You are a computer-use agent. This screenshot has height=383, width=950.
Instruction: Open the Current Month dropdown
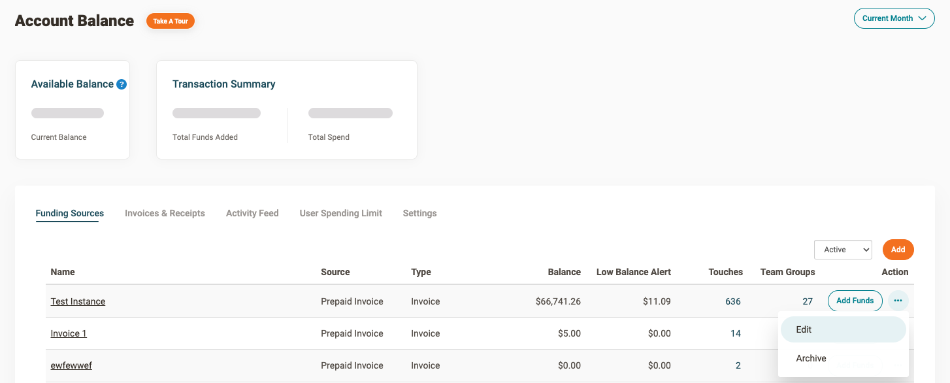point(893,18)
